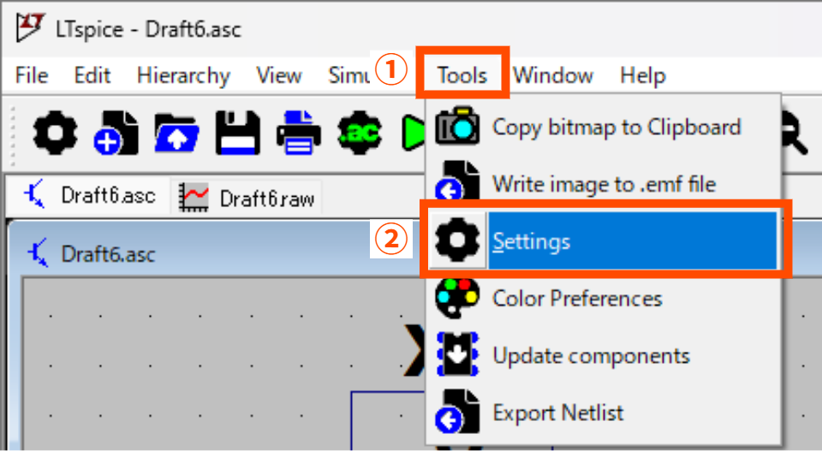This screenshot has height=451, width=822.
Task: Open the .ac simulation command icon
Action: (x=360, y=133)
